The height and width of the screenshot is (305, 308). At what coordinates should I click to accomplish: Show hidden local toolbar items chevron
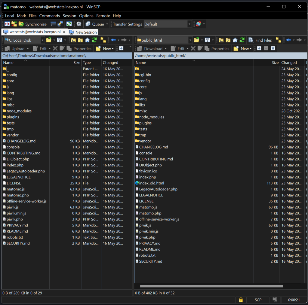point(130,46)
